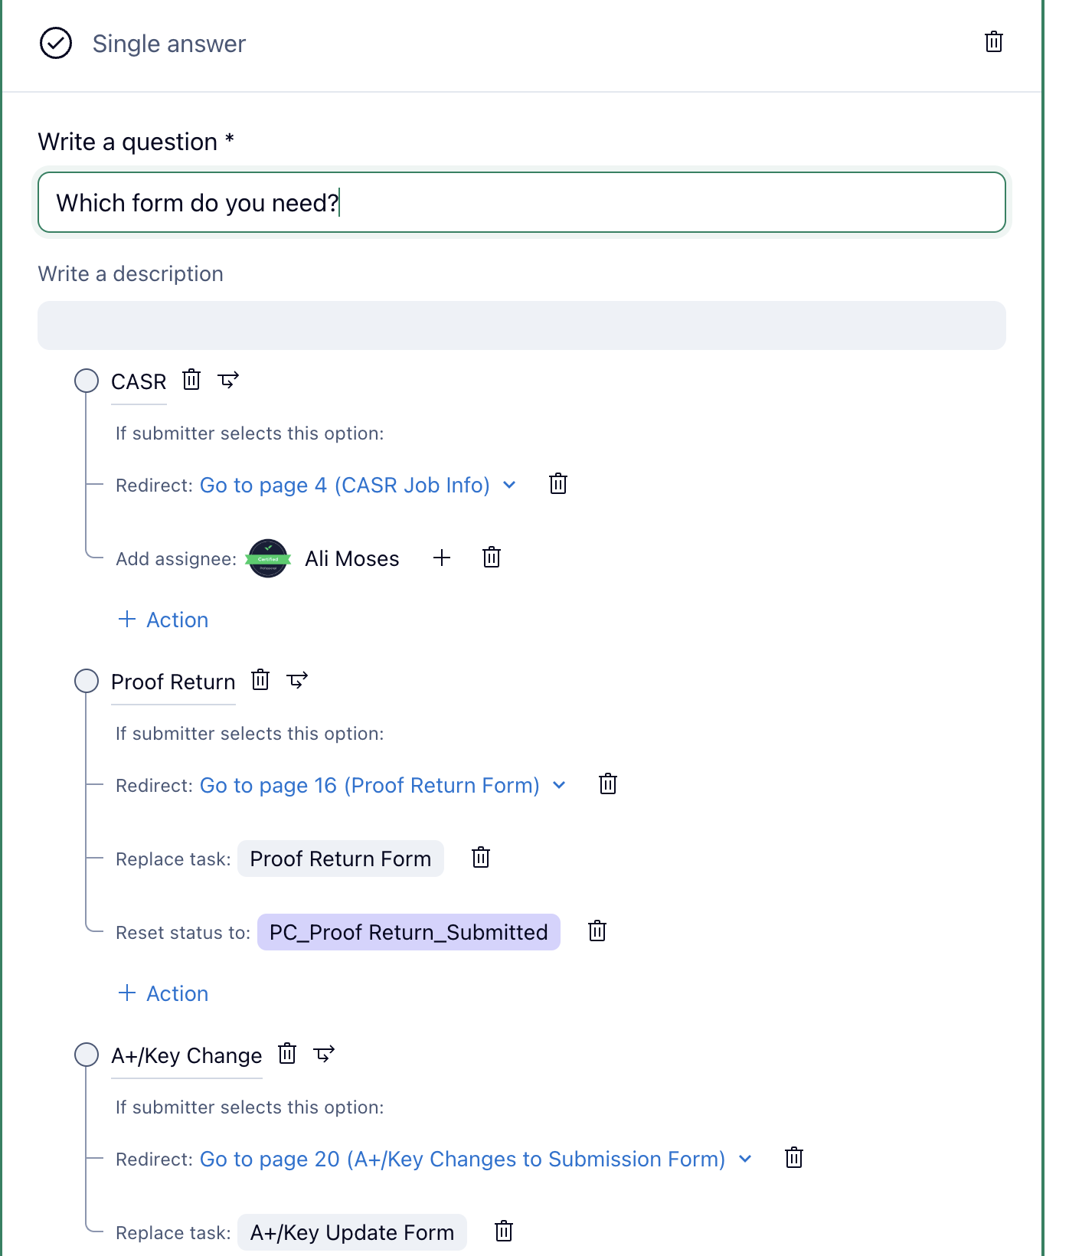Select the Proof Return radio option

click(x=87, y=681)
